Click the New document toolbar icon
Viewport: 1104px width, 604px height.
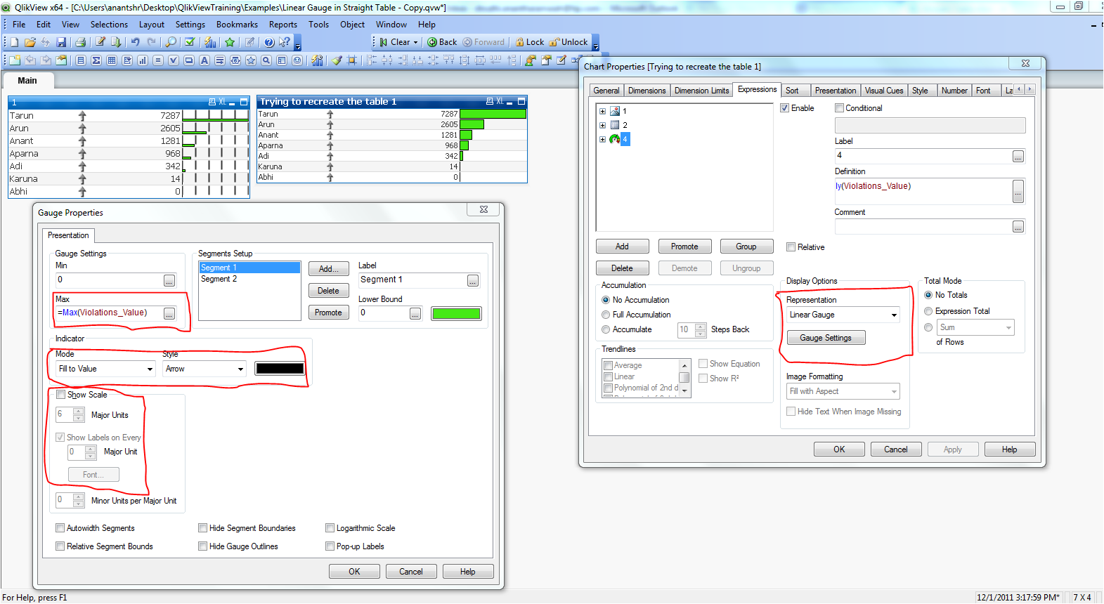pyautogui.click(x=15, y=42)
